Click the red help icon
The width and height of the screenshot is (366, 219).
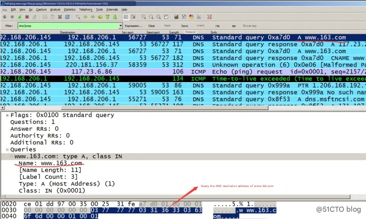tap(209, 17)
